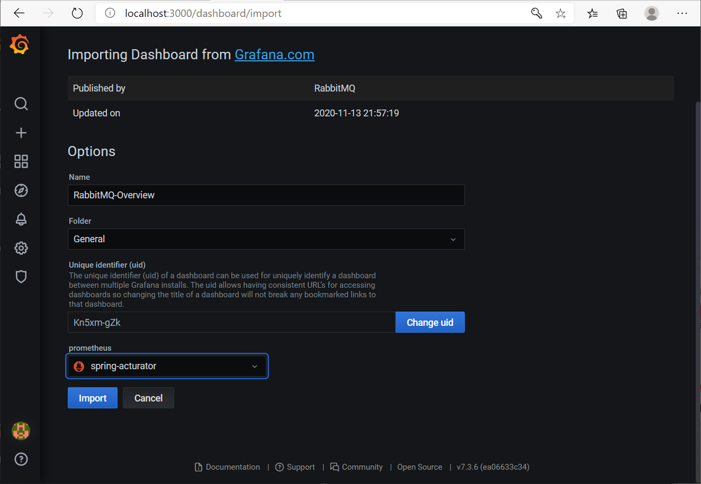Viewport: 701px width, 484px height.
Task: Click the prometheus field label
Action: [90, 348]
